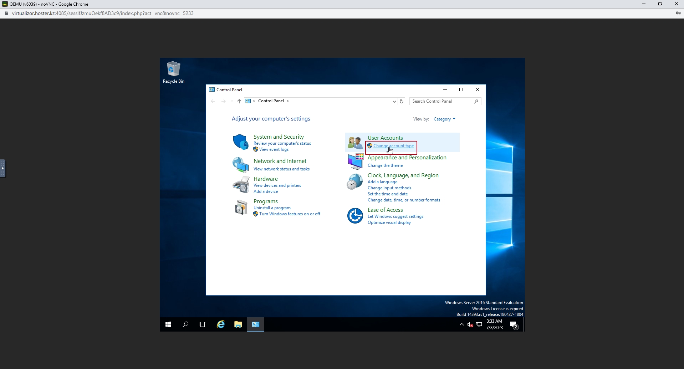
Task: Open the Programs heading link
Action: (266, 201)
